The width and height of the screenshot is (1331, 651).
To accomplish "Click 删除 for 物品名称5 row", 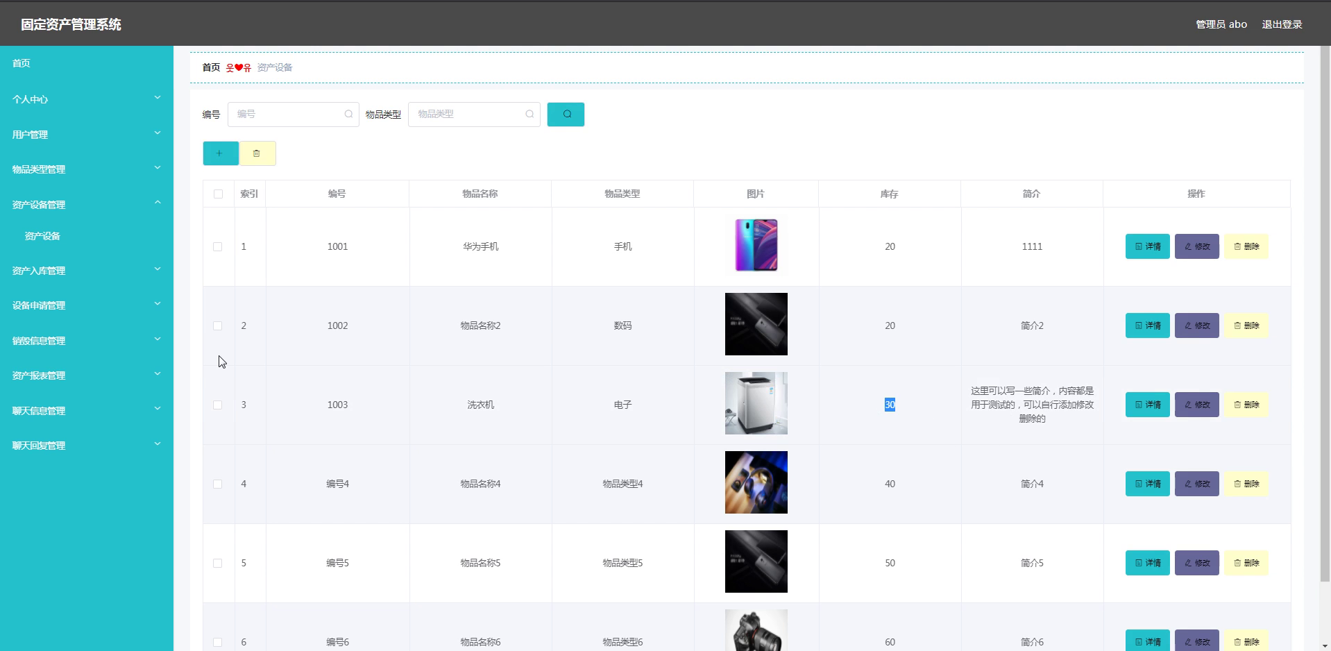I will (1246, 563).
